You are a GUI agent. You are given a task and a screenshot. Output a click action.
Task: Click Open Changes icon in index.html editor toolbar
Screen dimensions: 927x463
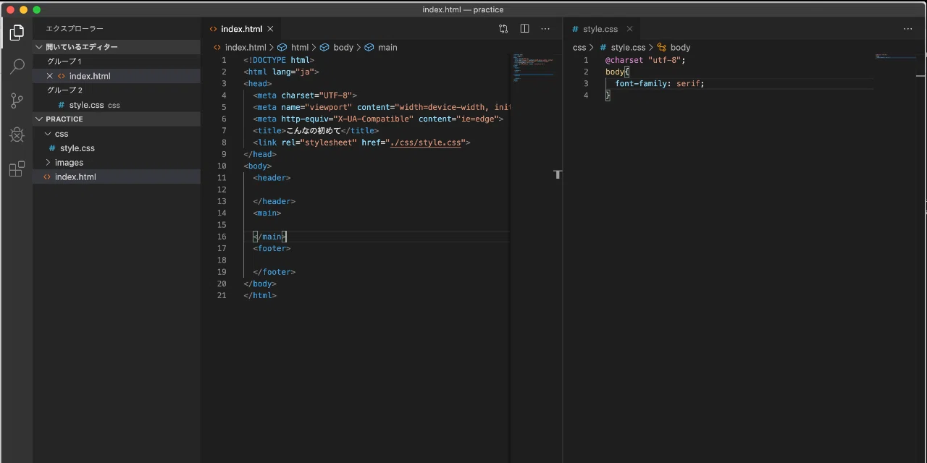point(503,29)
